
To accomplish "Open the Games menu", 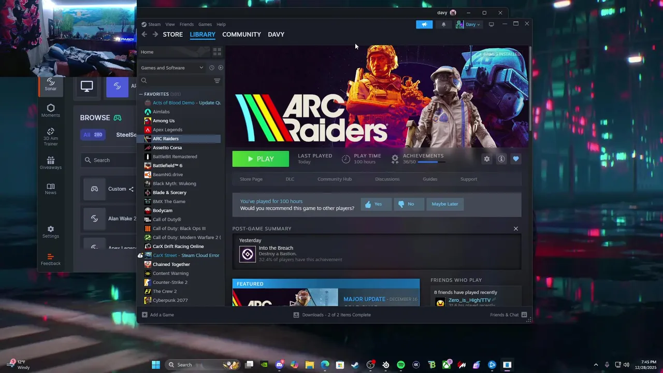I will click(205, 24).
